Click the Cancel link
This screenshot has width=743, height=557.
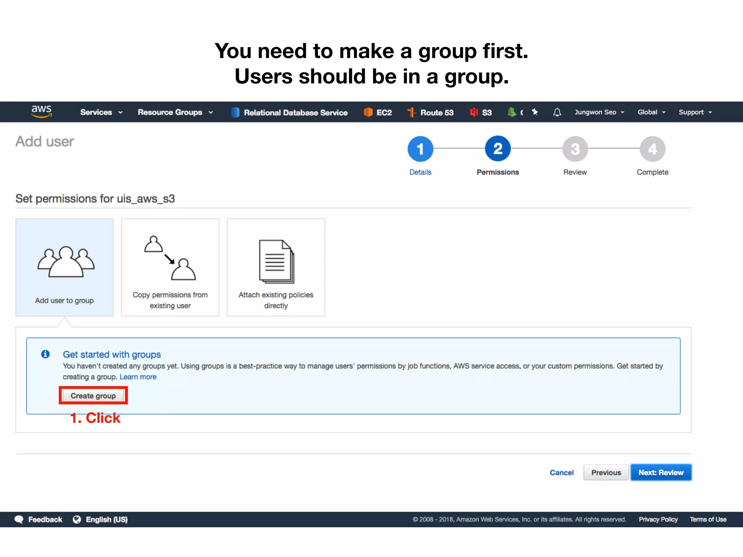tap(562, 473)
